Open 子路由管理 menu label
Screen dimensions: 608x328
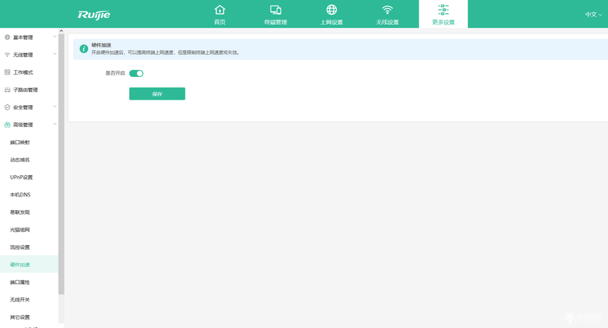[26, 90]
